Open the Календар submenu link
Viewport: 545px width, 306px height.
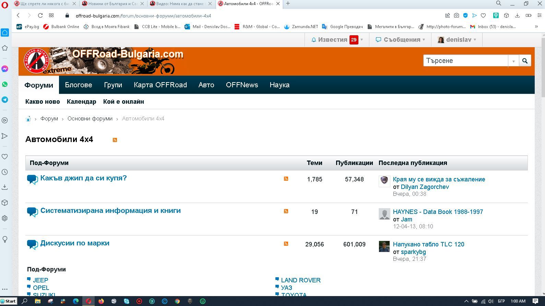[82, 102]
